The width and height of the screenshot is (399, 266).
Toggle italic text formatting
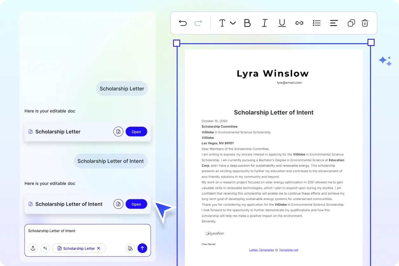click(264, 23)
